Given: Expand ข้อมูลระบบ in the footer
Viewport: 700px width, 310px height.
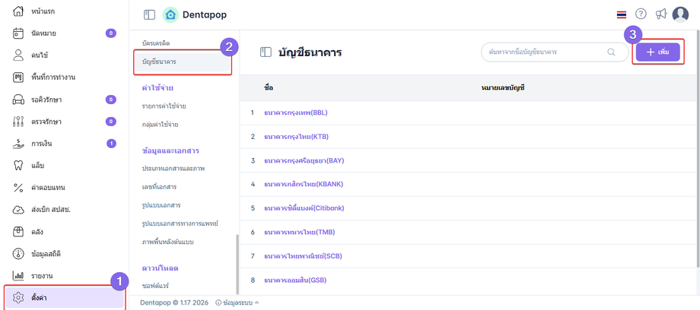Looking at the screenshot, I should [237, 302].
